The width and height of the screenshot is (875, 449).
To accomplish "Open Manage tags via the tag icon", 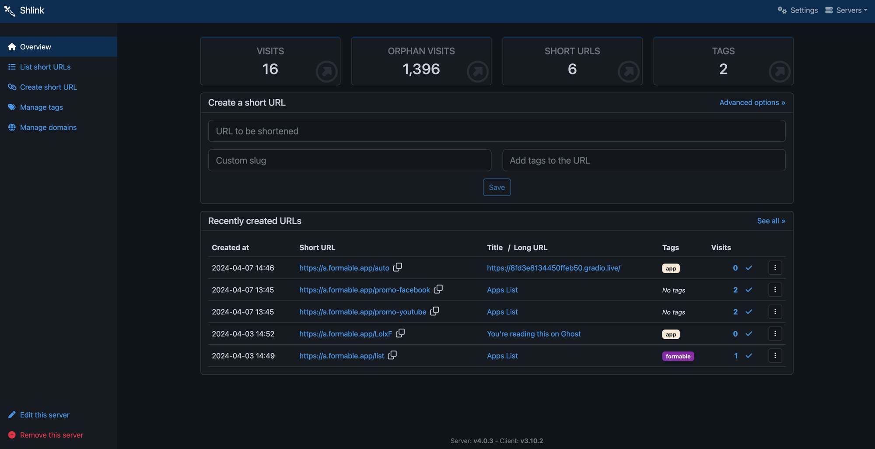I will point(11,107).
